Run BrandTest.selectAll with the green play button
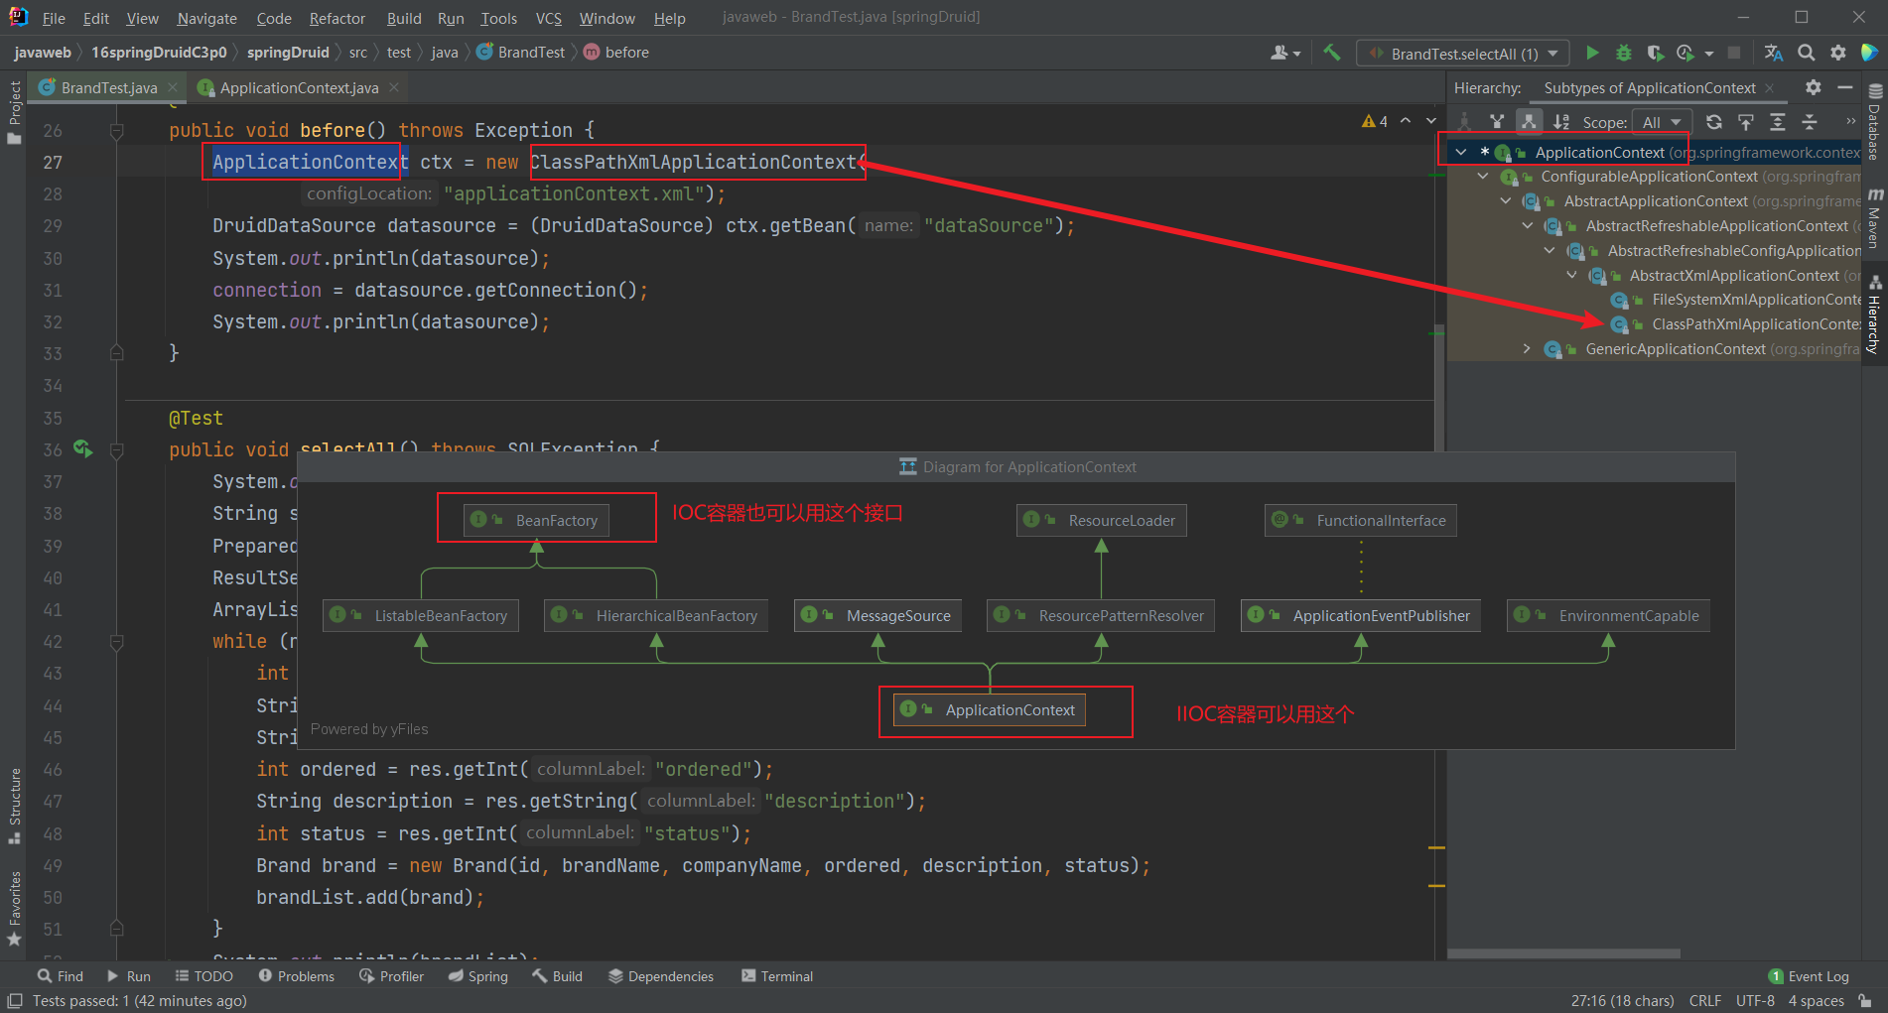1888x1013 pixels. (1592, 53)
